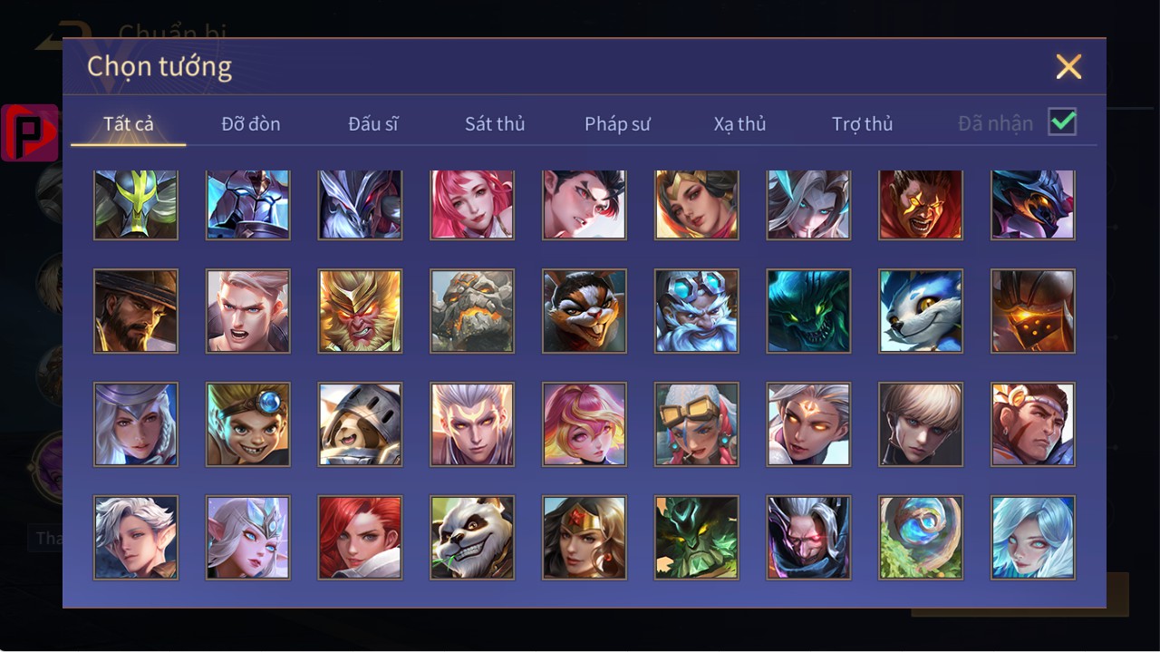Select the raccoon hero portrait
Viewport: 1160px width, 652px height.
click(x=585, y=311)
